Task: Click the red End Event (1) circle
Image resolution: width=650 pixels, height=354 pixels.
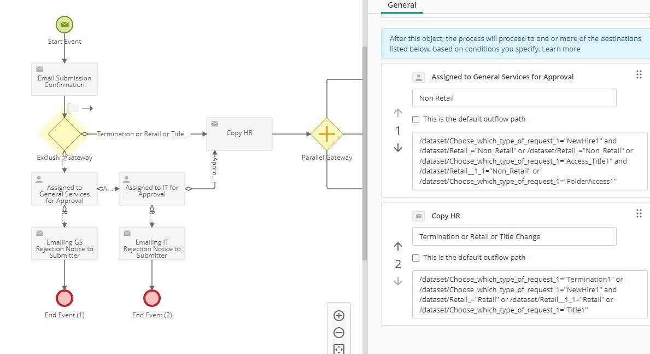Action: tap(65, 298)
